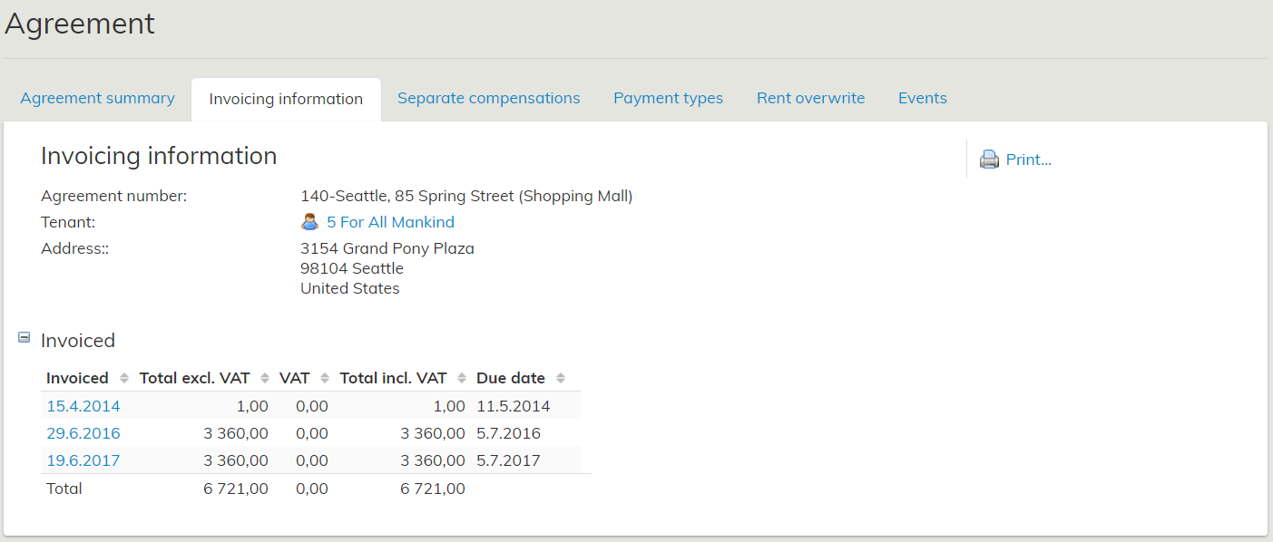Sort by Due date arrows
Screen dimensions: 1273x542
(561, 379)
